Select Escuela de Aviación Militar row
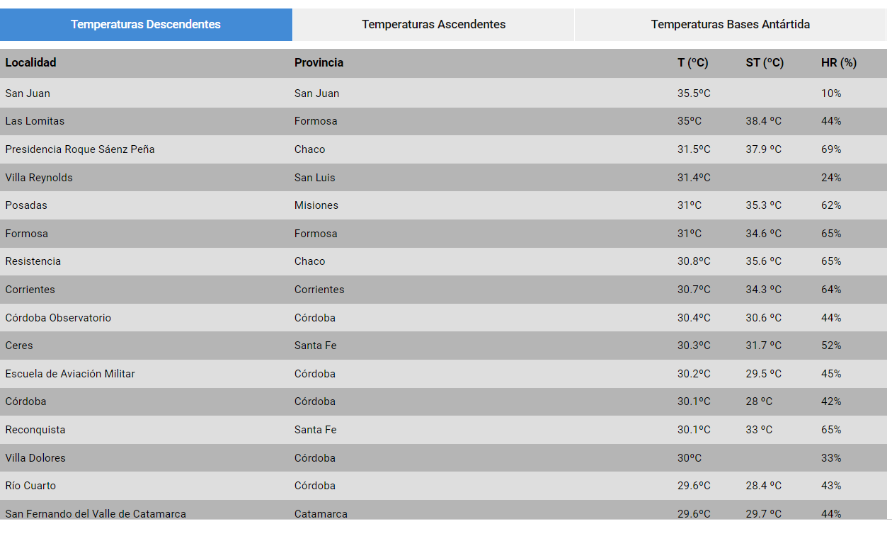 click(70, 374)
